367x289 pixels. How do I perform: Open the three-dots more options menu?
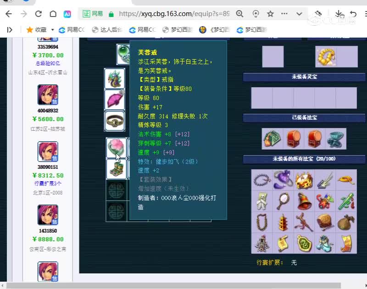(284, 14)
